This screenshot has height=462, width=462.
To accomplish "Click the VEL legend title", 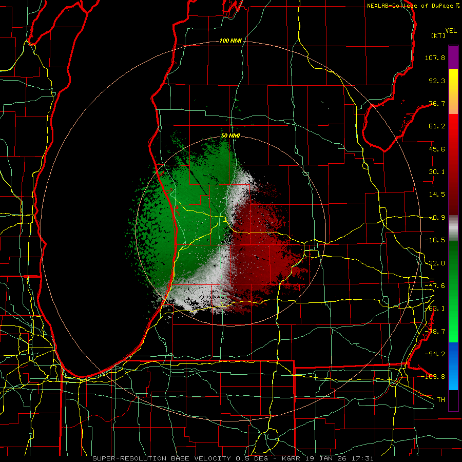I will 451,31.
